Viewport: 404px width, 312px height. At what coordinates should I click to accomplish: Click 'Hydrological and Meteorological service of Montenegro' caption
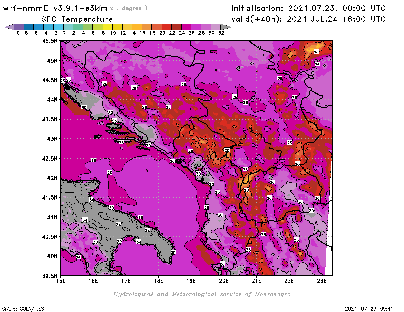pyautogui.click(x=201, y=294)
